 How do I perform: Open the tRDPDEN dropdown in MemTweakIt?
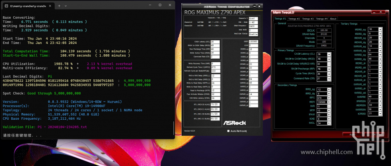coord(380,105)
